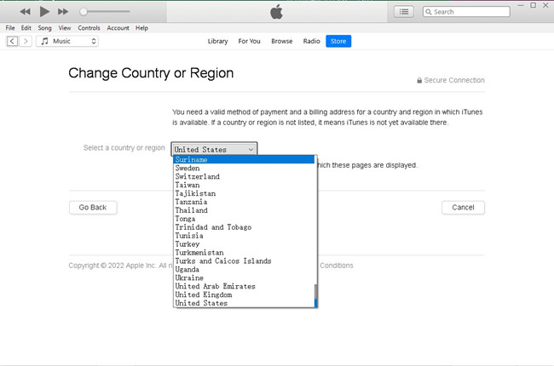
Task: Select Tonga from country list
Action: pos(244,220)
